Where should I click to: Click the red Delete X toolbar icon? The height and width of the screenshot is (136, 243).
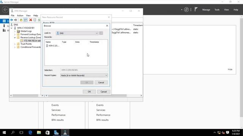click(30, 20)
